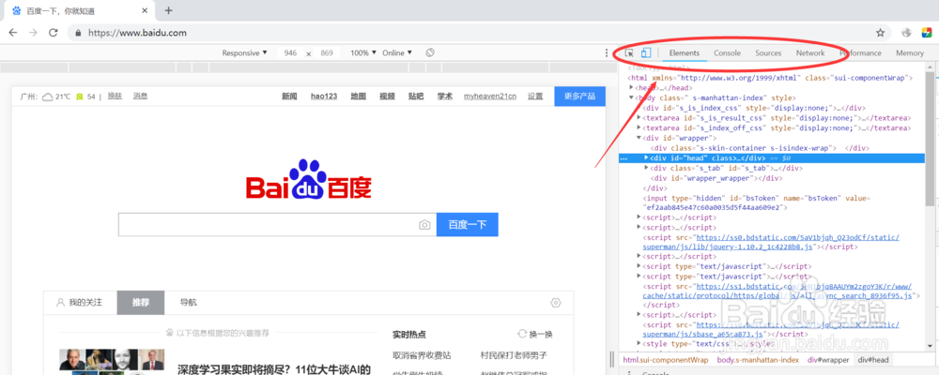
Task: Open the feed settings gear icon
Action: 556,303
